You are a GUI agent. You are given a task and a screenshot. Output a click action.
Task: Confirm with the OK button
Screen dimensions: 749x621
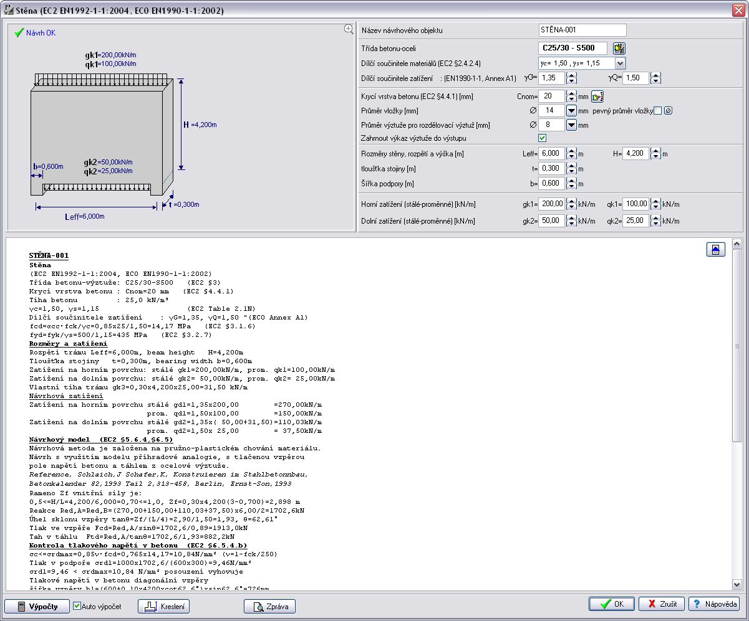[611, 604]
